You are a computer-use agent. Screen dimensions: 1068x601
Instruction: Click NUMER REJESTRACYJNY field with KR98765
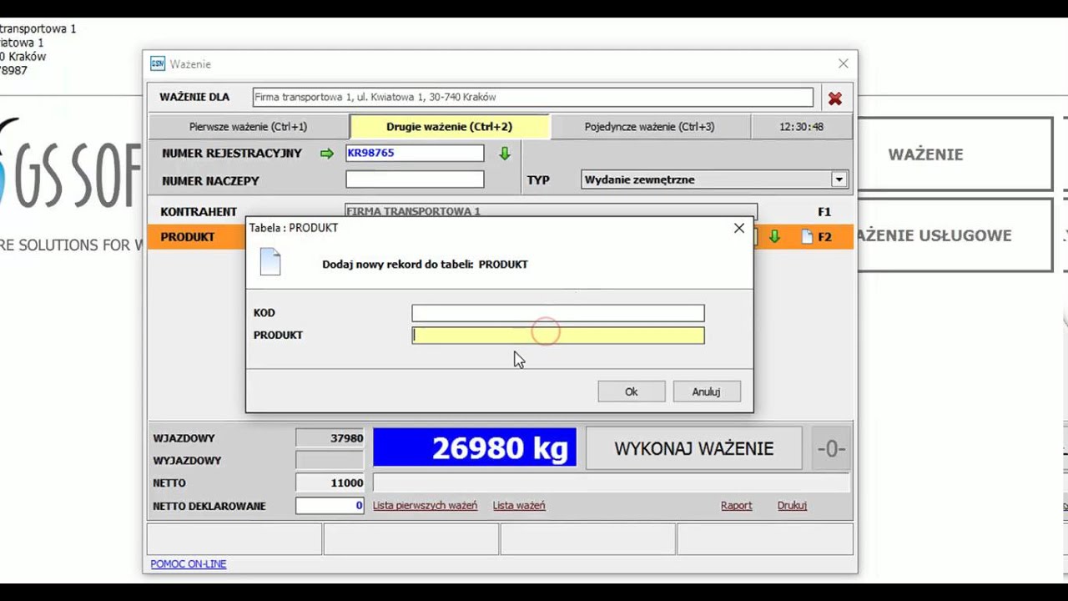coord(415,154)
